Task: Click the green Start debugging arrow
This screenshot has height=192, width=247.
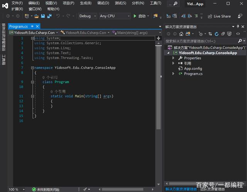Action: point(135,16)
